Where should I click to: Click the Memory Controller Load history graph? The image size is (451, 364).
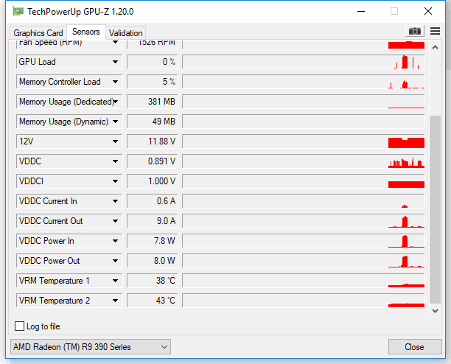click(304, 82)
